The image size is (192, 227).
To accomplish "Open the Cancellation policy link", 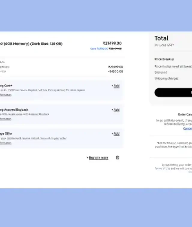I will point(187,129).
